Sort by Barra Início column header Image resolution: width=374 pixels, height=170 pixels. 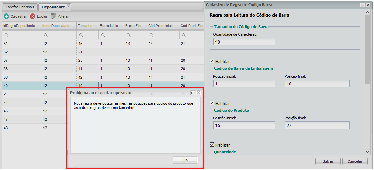click(111, 26)
